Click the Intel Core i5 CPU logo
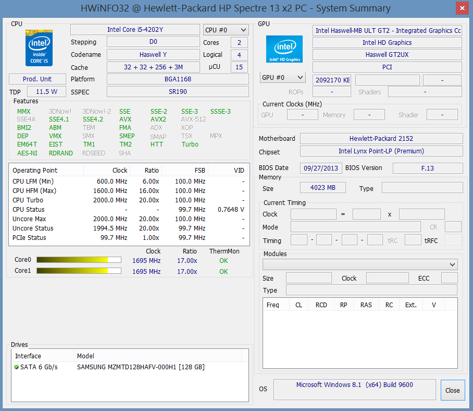The height and width of the screenshot is (411, 473). point(39,47)
